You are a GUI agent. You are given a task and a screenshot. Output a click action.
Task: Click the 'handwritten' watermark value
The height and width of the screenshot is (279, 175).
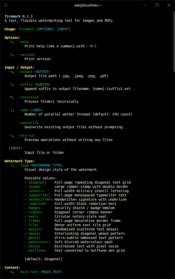tap(39, 199)
